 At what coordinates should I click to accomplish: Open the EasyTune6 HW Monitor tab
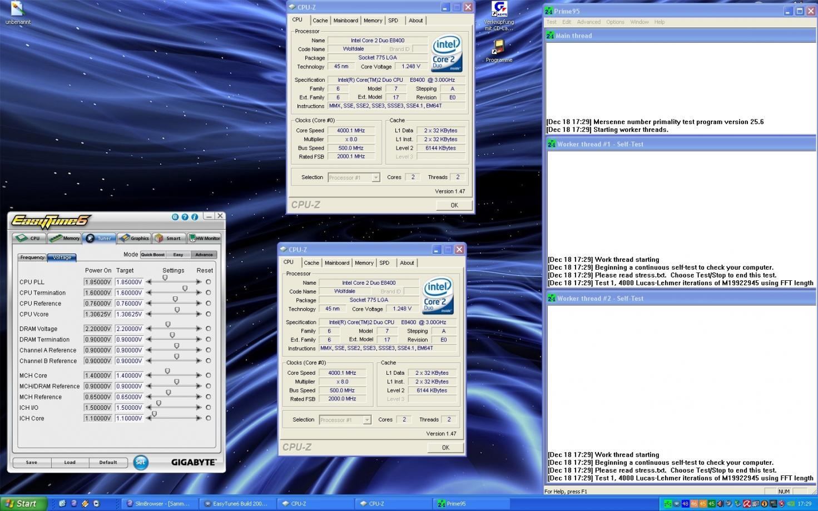(x=205, y=238)
